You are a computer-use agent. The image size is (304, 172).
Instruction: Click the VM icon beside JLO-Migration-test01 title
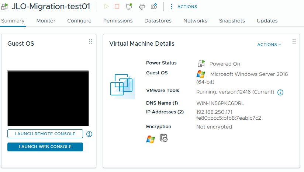coord(5,7)
